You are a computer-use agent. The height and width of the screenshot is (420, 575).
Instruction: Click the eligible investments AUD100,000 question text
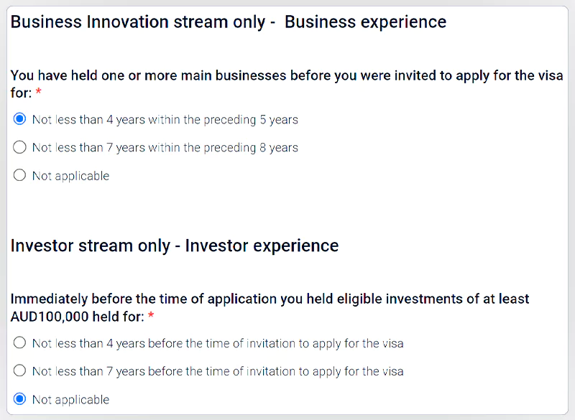coord(270,299)
